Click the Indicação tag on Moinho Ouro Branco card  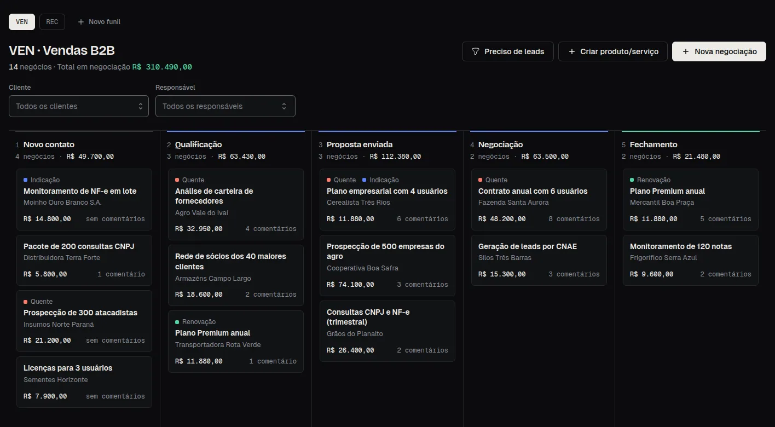(42, 180)
